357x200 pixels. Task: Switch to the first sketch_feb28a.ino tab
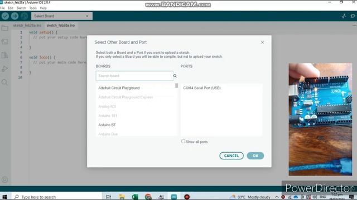coord(27,26)
